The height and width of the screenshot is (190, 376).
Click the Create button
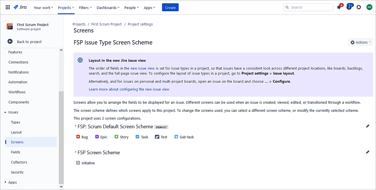(x=170, y=7)
